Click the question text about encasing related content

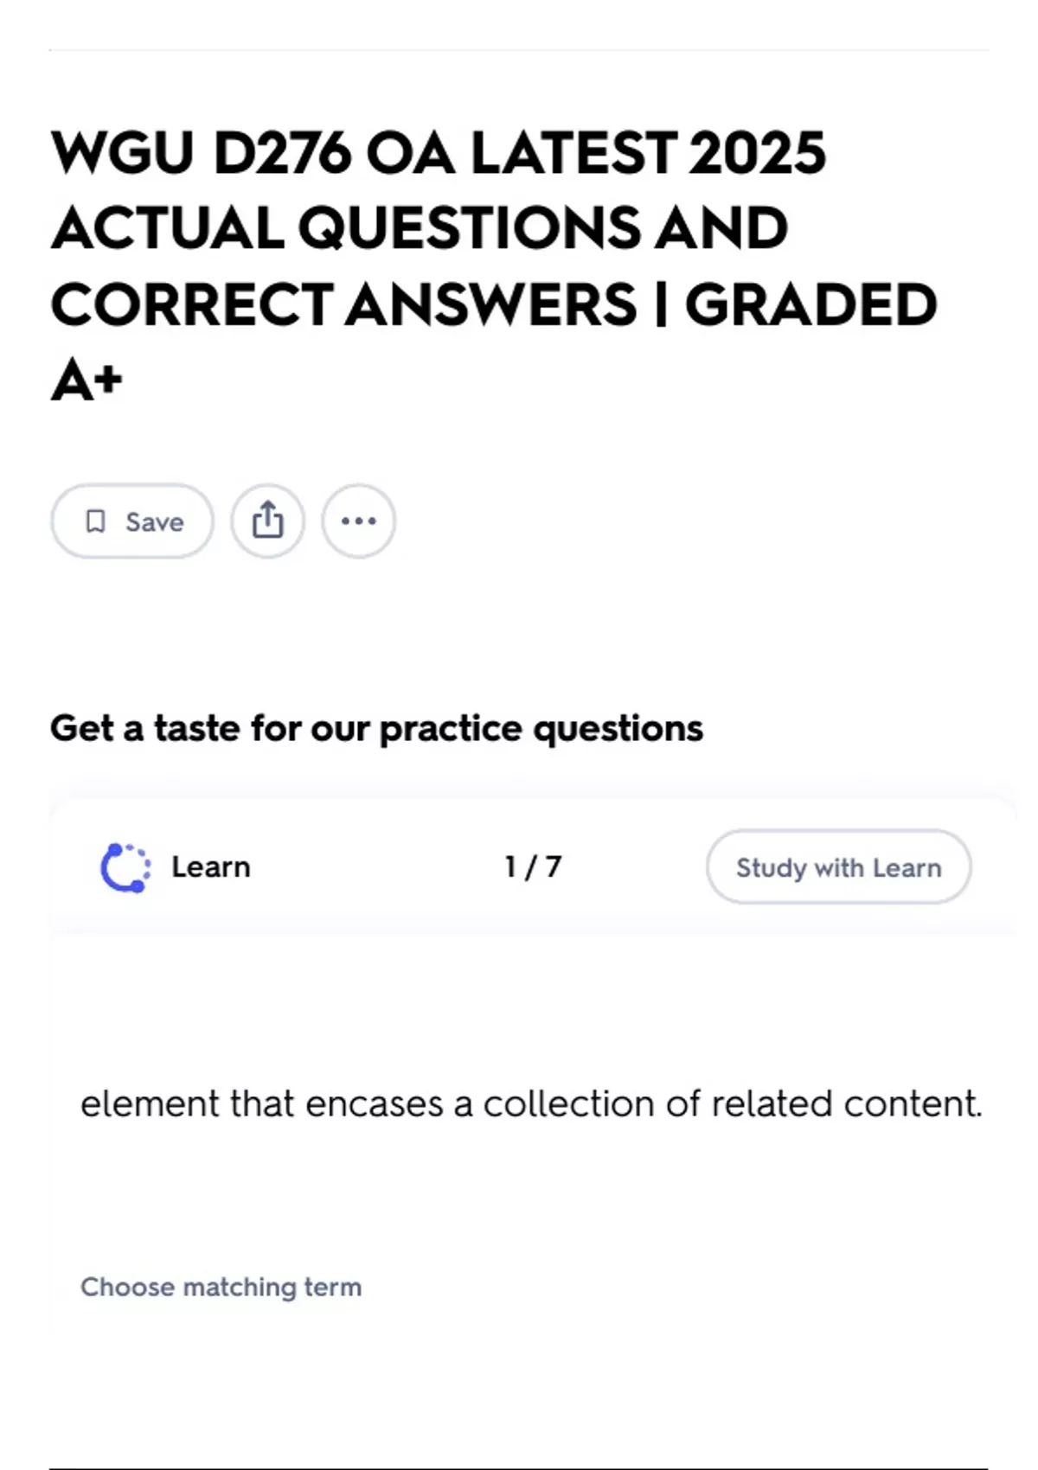531,1104
